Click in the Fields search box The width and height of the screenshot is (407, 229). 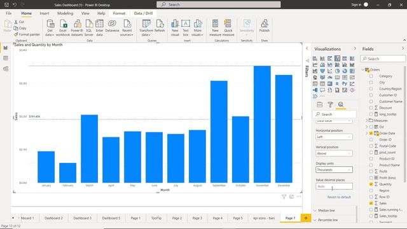[383, 59]
